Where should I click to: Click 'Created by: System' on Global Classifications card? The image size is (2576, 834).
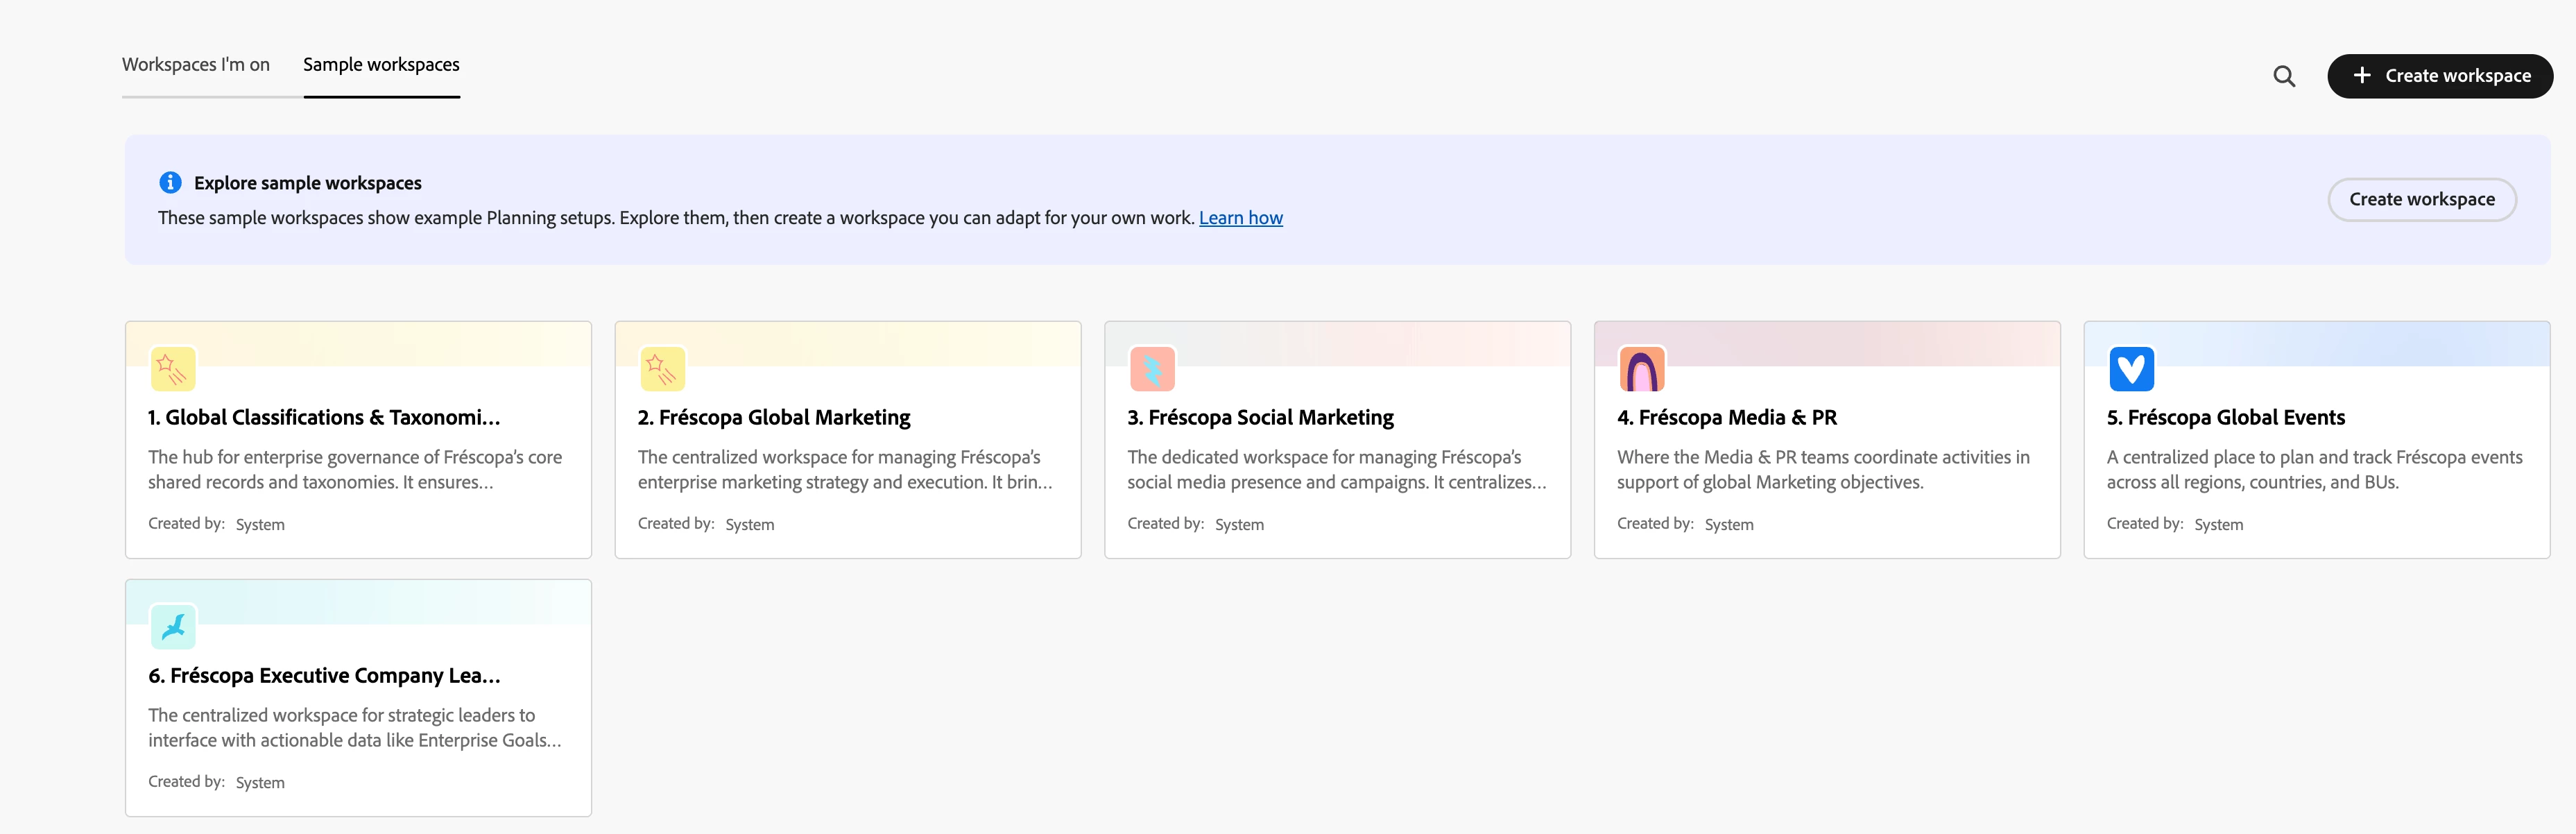tap(216, 524)
